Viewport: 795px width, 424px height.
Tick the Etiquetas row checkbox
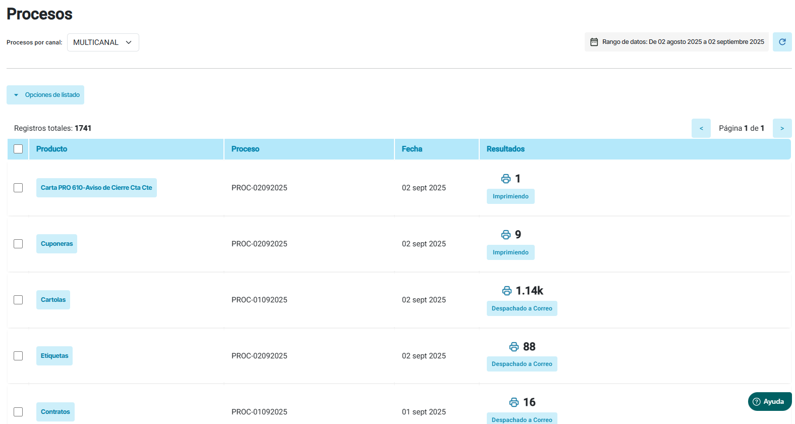18,356
